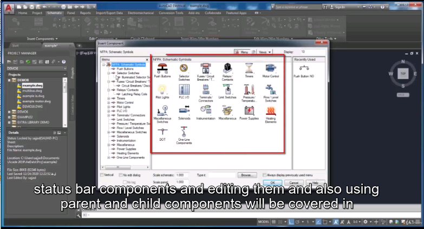
Task: Select example motor.dwg in project list
Action: (36, 101)
